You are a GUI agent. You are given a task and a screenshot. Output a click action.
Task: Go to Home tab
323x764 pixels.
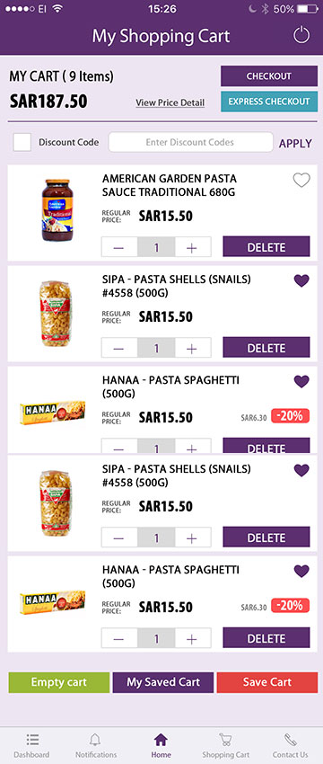(161, 745)
